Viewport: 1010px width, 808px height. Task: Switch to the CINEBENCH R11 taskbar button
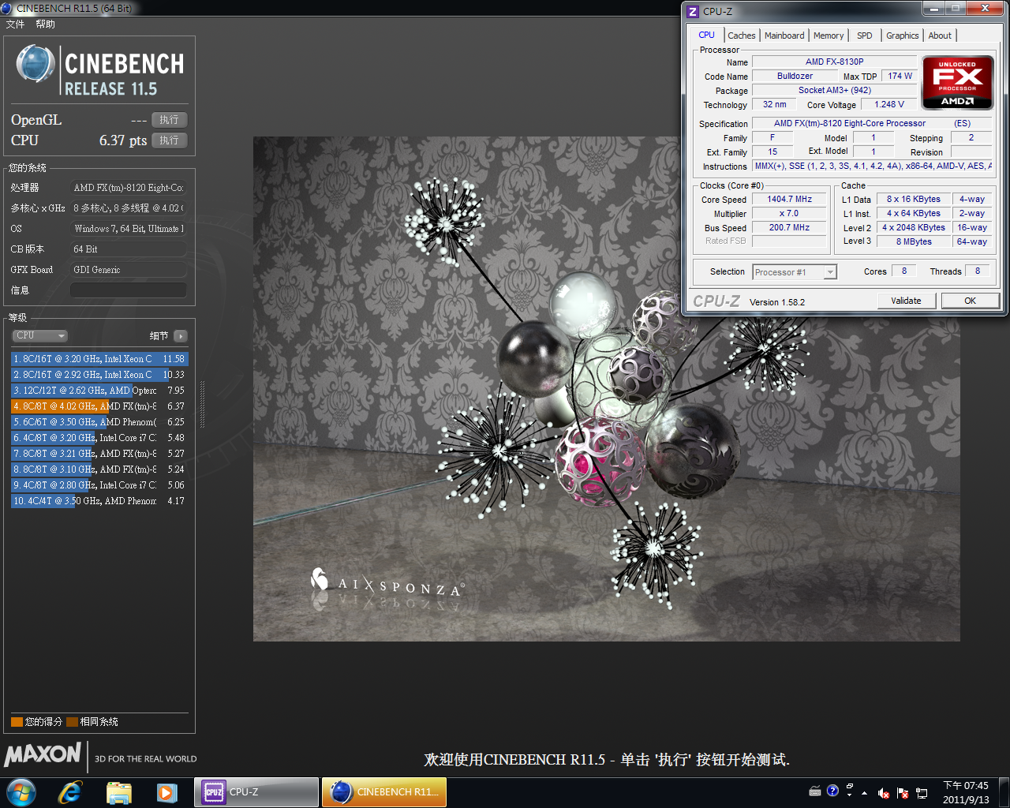[x=384, y=791]
